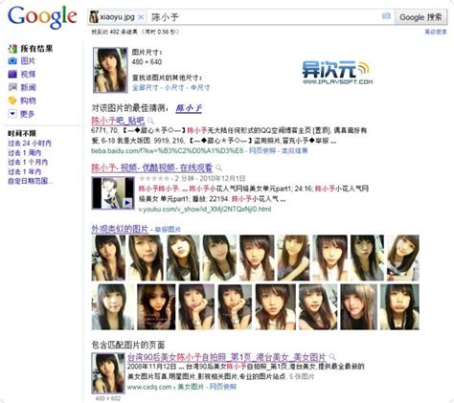Open 类似结果 similar results link
Viewport: 454px width, 403px height.
[x=295, y=150]
